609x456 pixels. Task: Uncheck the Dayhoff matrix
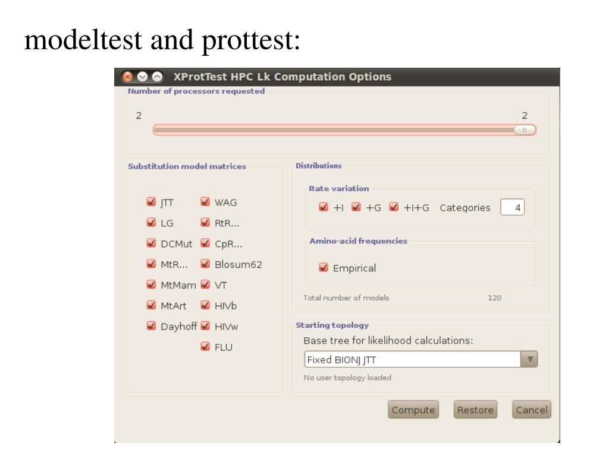(x=152, y=326)
